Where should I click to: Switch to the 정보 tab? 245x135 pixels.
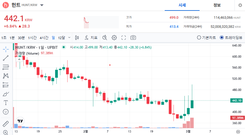(217, 5)
